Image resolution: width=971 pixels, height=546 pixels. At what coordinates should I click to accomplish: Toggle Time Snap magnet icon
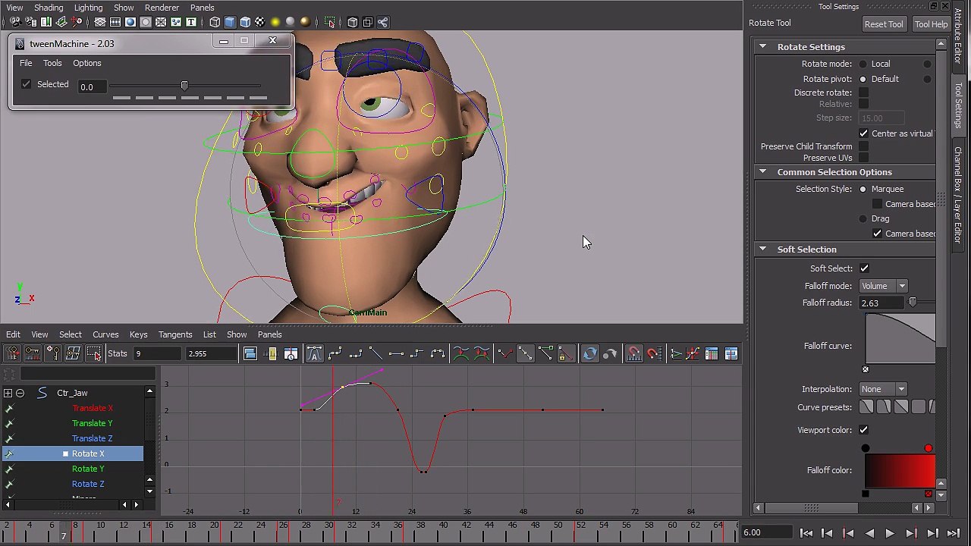point(633,353)
